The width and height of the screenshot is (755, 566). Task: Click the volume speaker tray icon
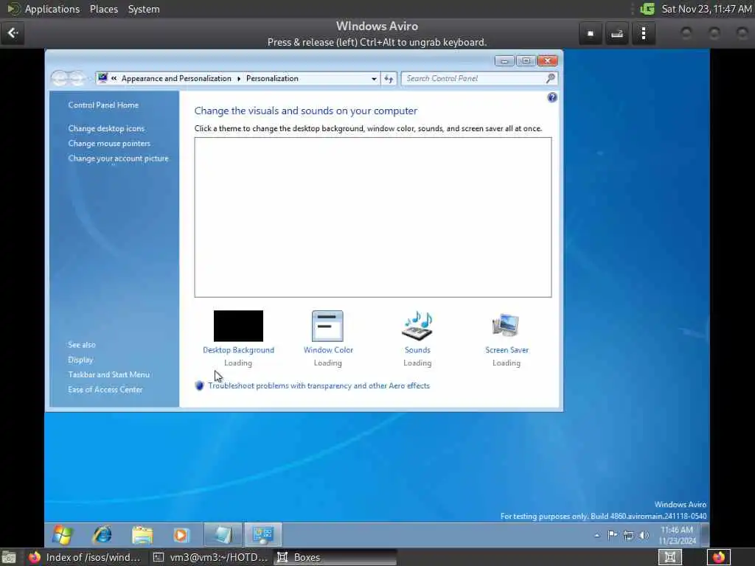[x=644, y=535]
